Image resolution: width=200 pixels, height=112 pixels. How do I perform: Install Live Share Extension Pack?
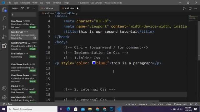[x=33, y=82]
